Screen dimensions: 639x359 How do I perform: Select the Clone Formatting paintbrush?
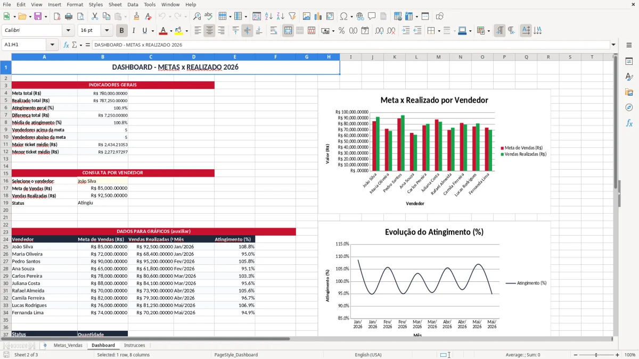click(x=136, y=16)
